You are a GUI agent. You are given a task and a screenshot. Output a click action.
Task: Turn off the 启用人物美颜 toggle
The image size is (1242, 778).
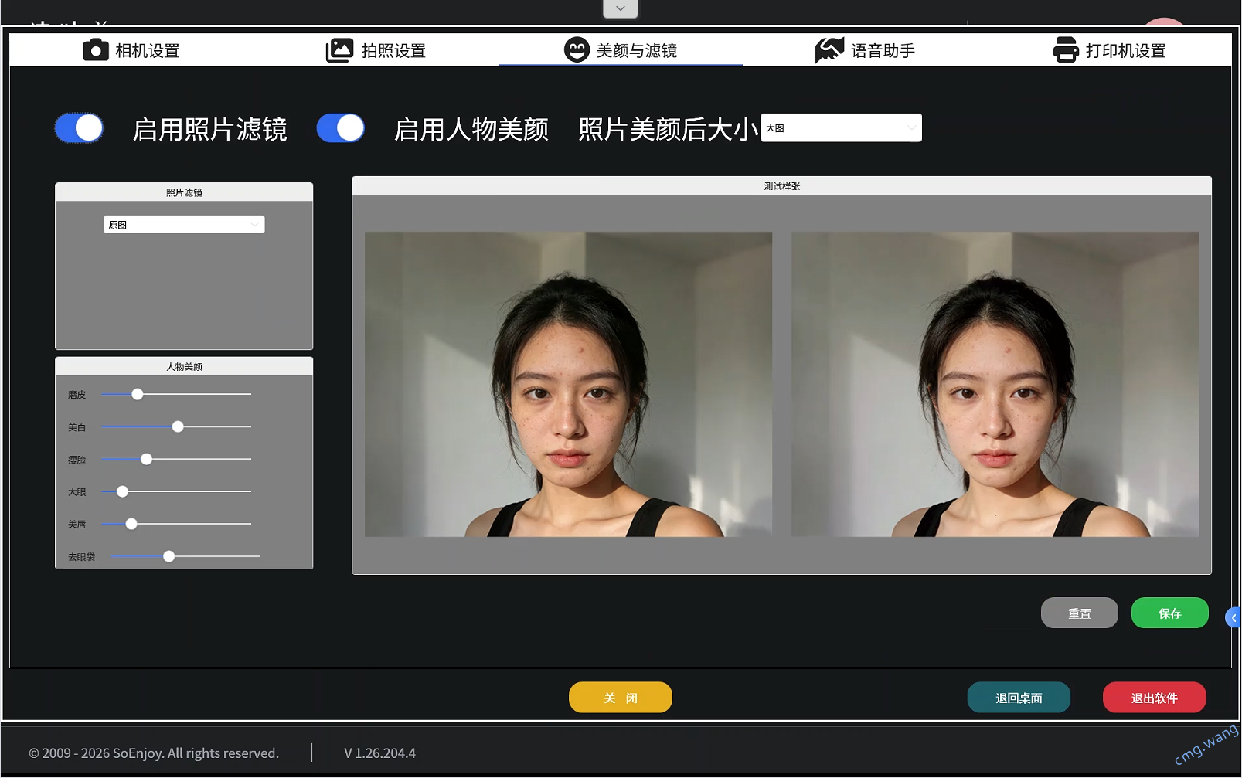click(341, 128)
